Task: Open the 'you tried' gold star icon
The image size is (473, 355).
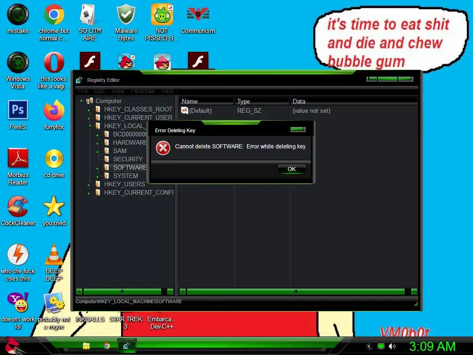Action: click(x=54, y=207)
